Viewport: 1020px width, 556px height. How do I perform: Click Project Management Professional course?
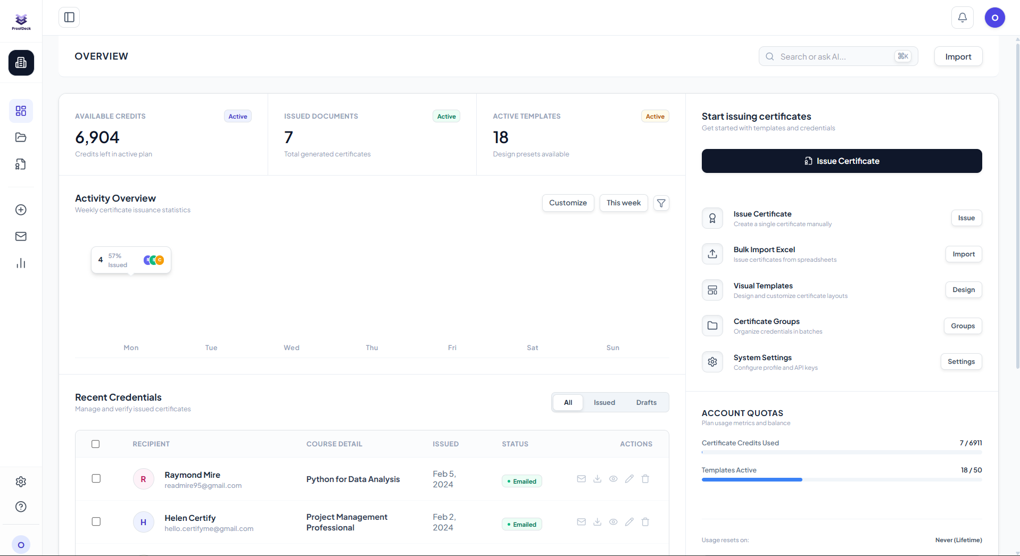coord(347,522)
